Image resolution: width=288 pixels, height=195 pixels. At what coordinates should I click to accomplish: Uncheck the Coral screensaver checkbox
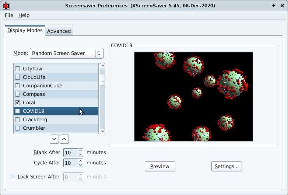pos(17,102)
